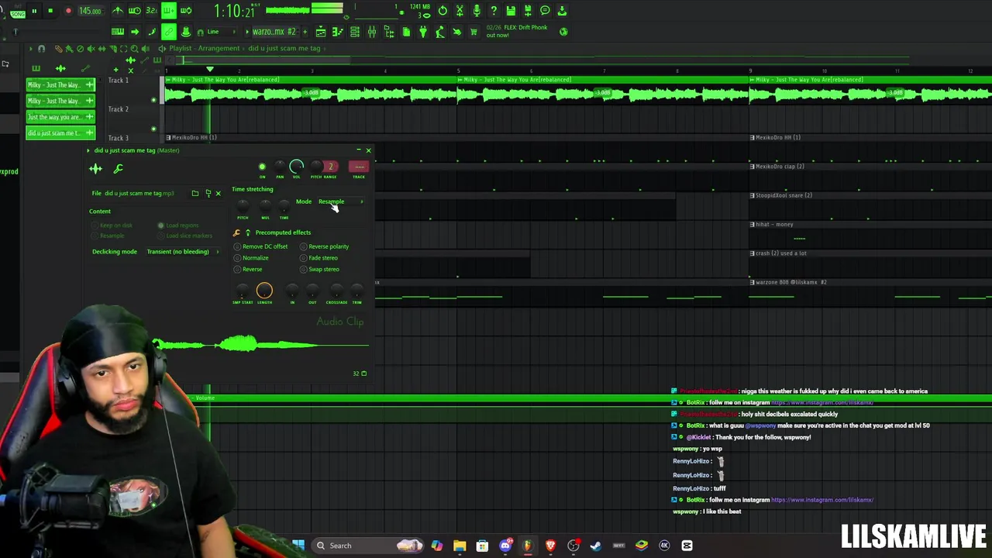Toggle the highlighted link/multilink controllers icon

point(169,32)
